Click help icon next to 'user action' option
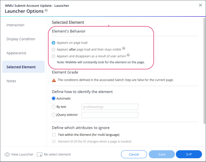Image resolution: width=206 pixels, height=162 pixels. click(x=128, y=55)
